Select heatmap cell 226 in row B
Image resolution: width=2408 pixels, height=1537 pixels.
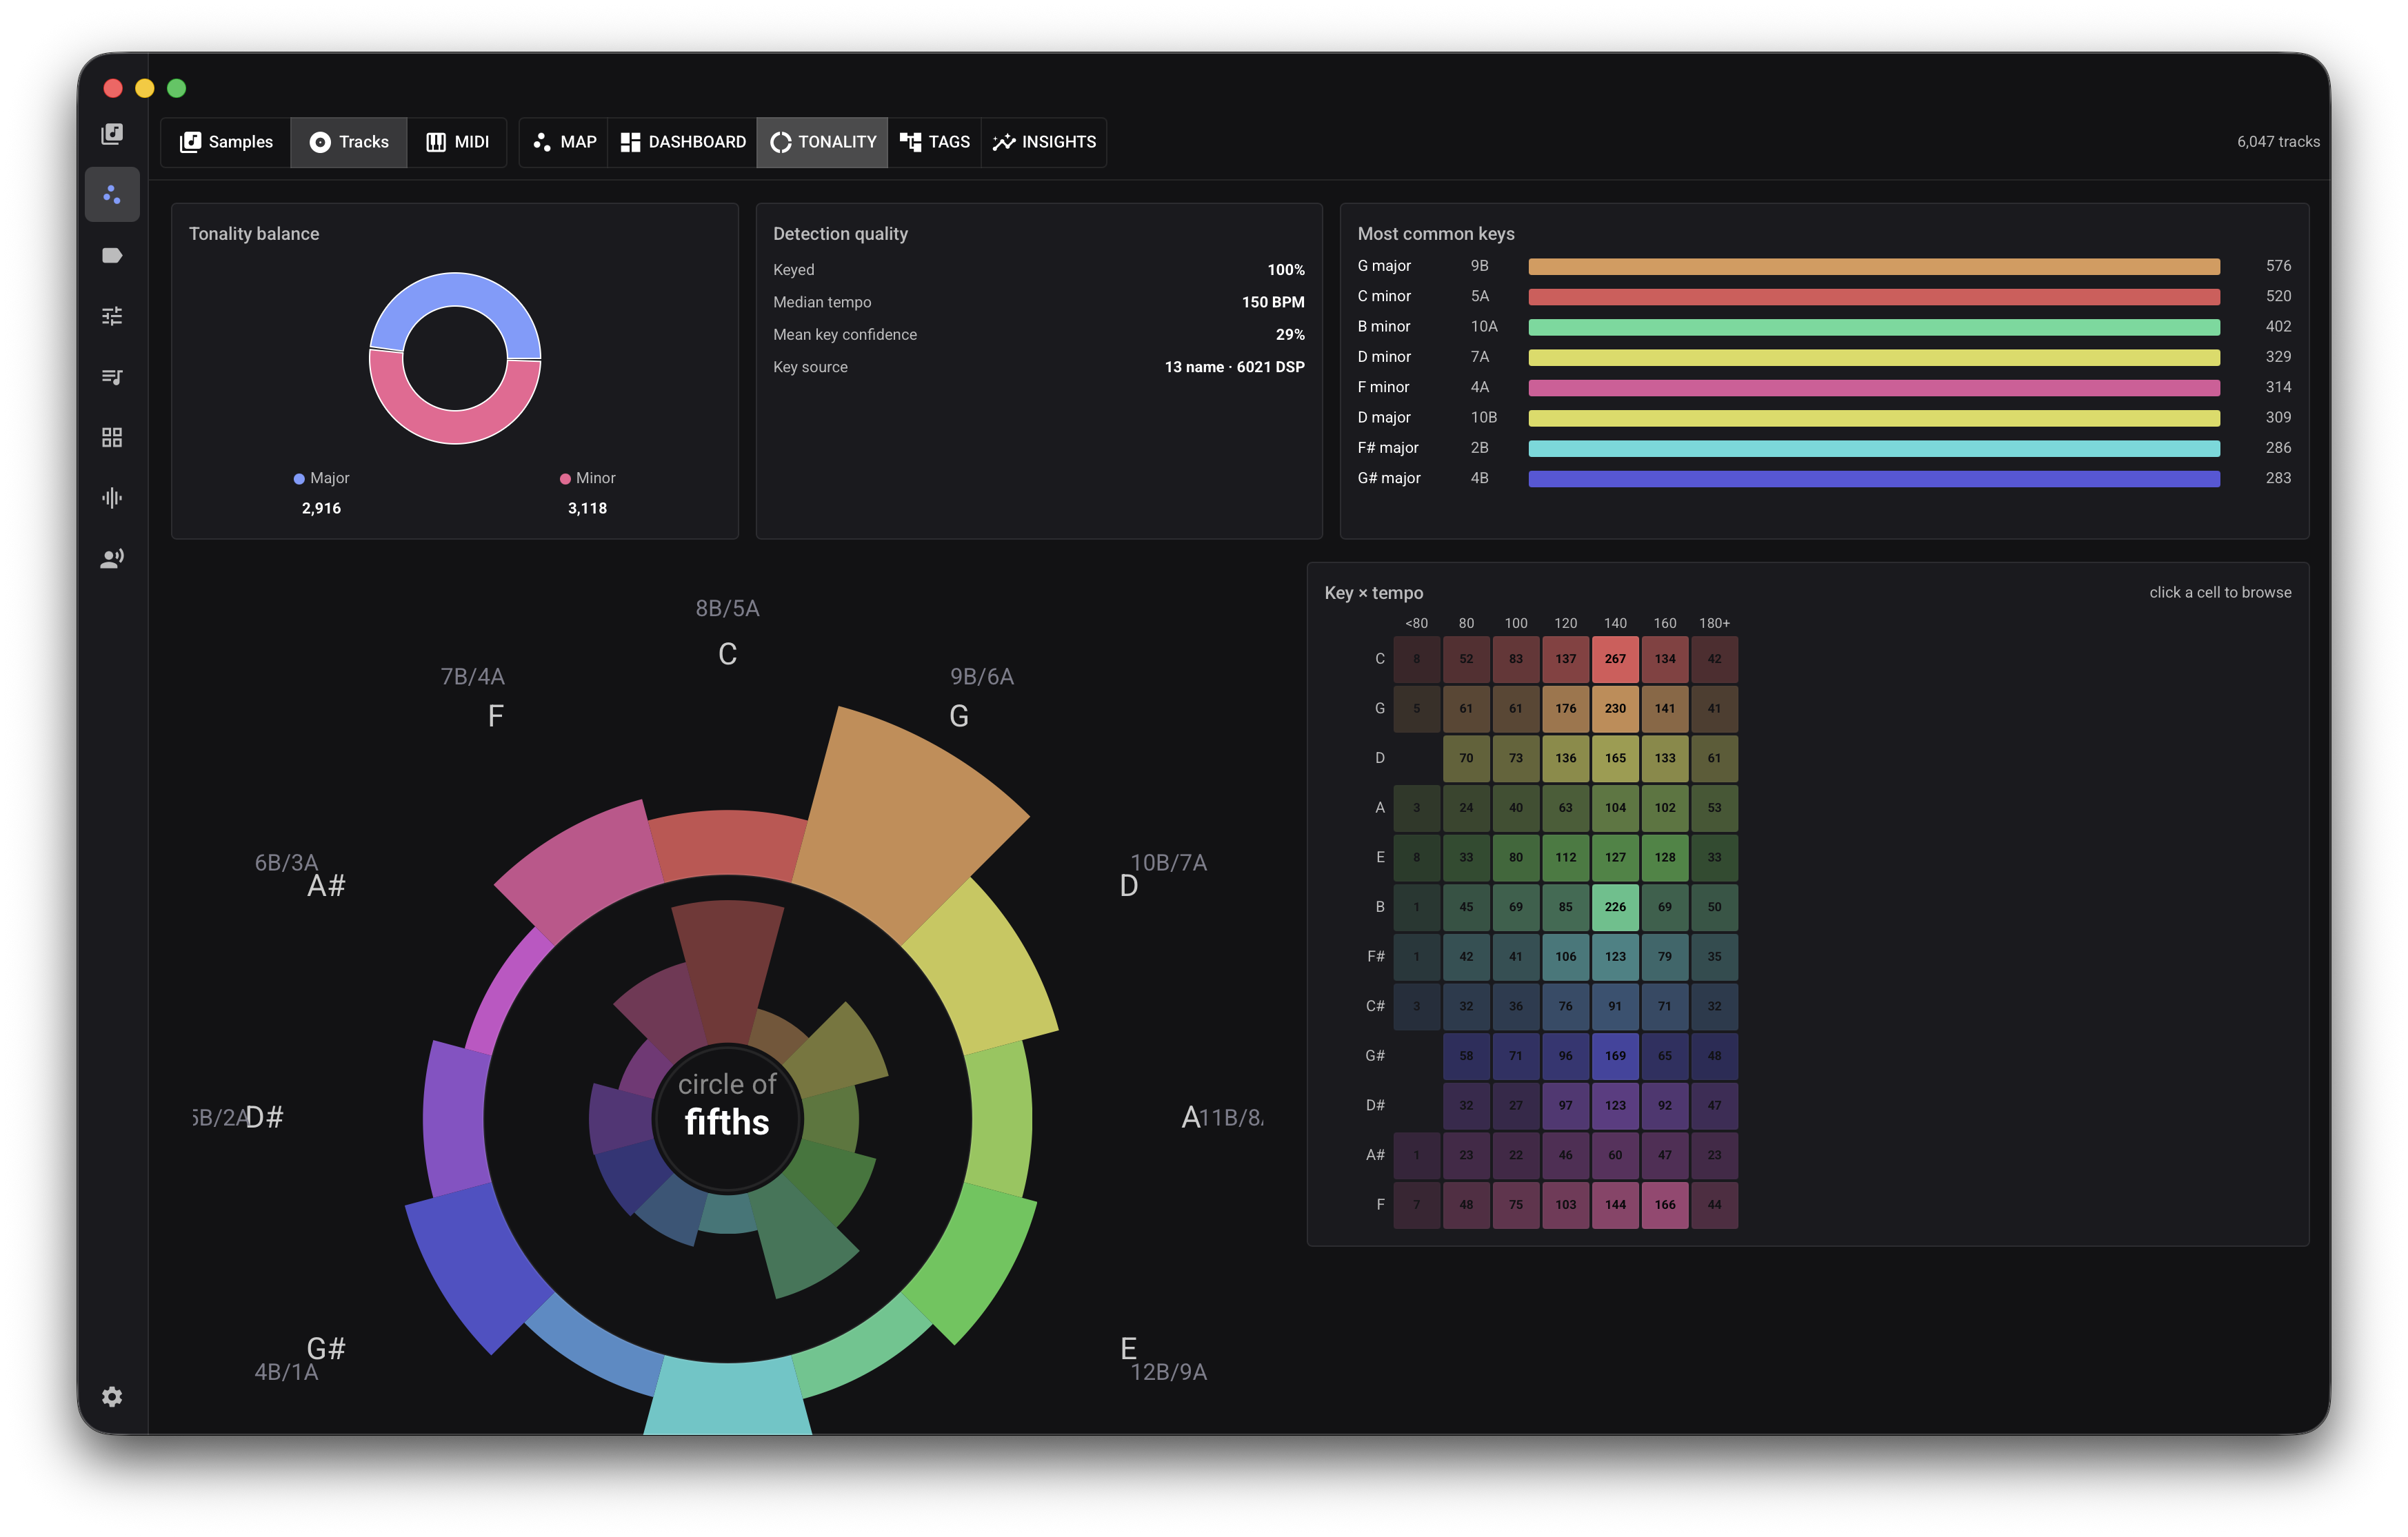[x=1614, y=906]
